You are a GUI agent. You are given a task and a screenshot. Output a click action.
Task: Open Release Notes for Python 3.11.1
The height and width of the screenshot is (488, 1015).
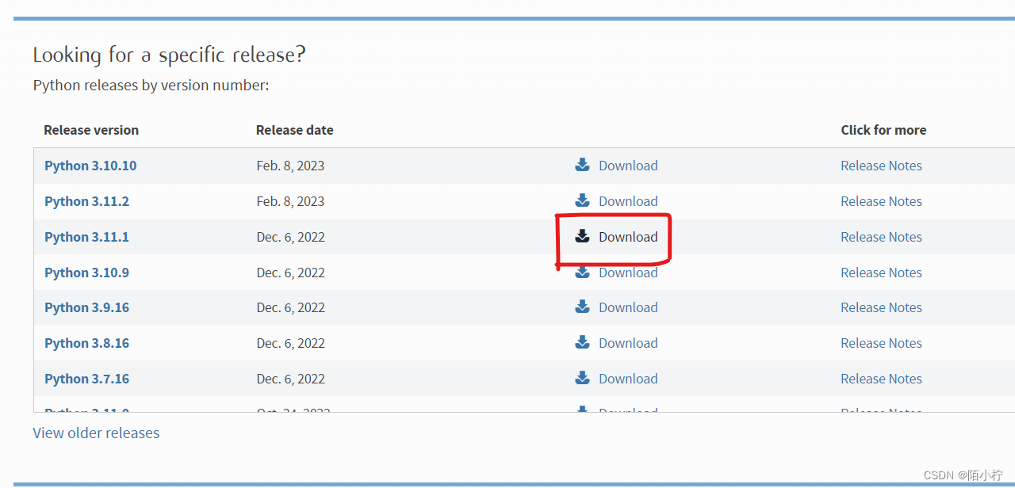tap(881, 237)
